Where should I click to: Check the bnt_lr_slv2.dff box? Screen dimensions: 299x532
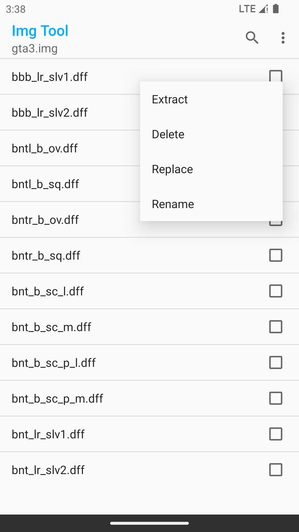pyautogui.click(x=275, y=470)
